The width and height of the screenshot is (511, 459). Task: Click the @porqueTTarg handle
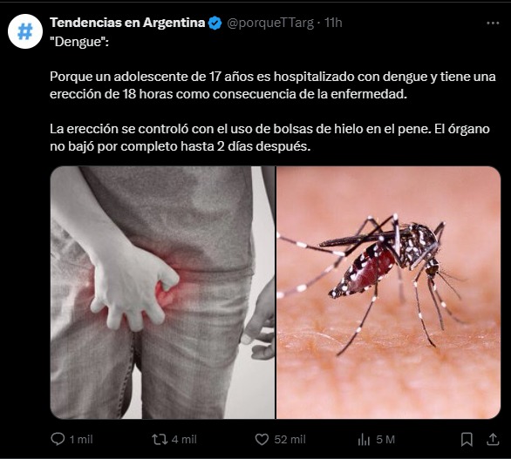[x=270, y=23]
